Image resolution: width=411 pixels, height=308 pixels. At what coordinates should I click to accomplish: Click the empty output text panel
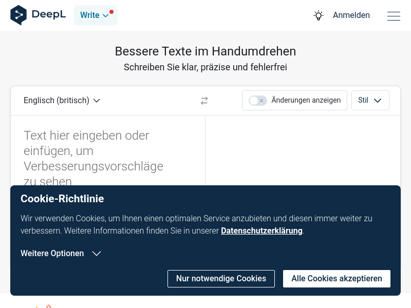(x=303, y=150)
